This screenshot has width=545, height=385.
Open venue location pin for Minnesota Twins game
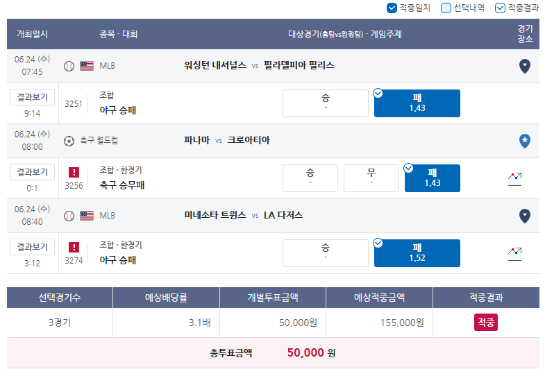pos(524,216)
